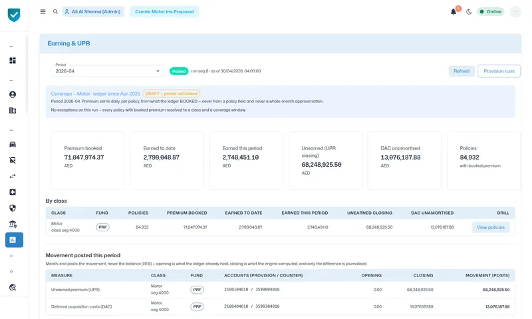Click the user avatar at top right
This screenshot has height=319, width=532.
click(515, 12)
